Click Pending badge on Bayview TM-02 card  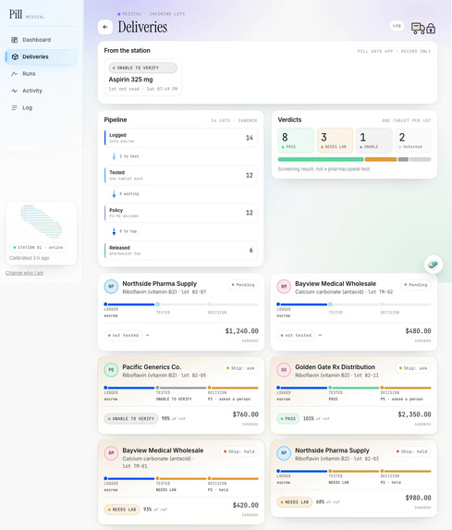pyautogui.click(x=416, y=285)
